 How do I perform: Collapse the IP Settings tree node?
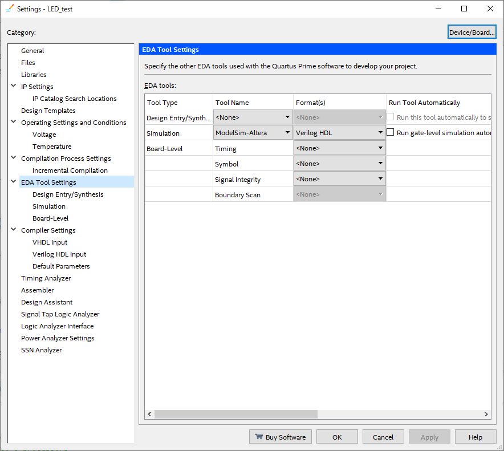[x=14, y=87]
